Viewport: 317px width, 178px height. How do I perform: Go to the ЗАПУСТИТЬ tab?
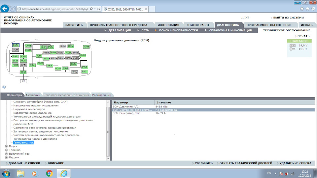click(74, 25)
